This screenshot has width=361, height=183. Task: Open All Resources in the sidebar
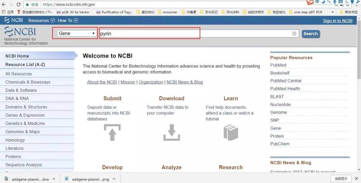click(x=19, y=74)
